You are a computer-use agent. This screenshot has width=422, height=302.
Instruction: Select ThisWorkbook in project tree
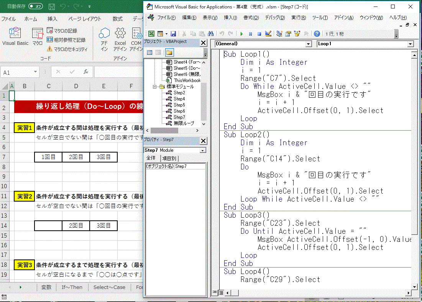pos(187,80)
